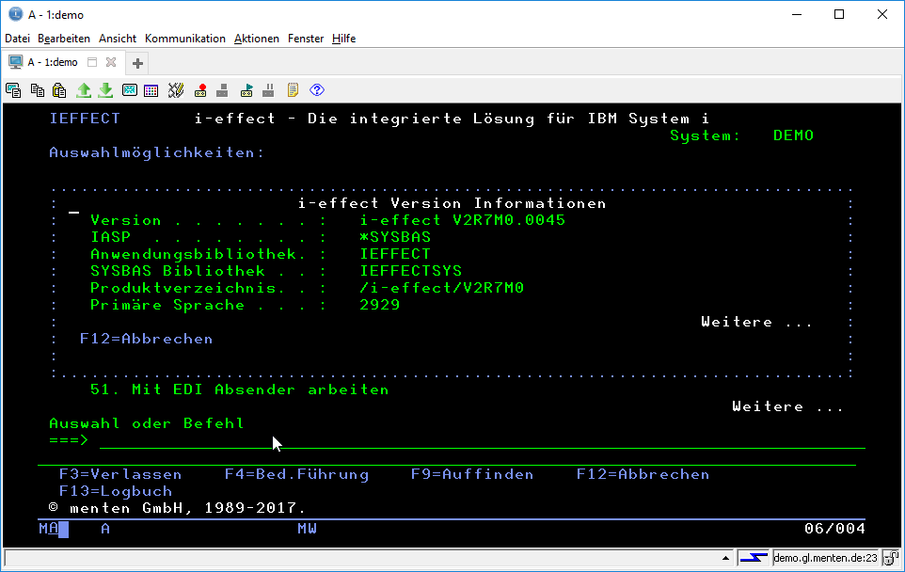Click the application icon in the title bar
The height and width of the screenshot is (572, 905).
[16, 14]
